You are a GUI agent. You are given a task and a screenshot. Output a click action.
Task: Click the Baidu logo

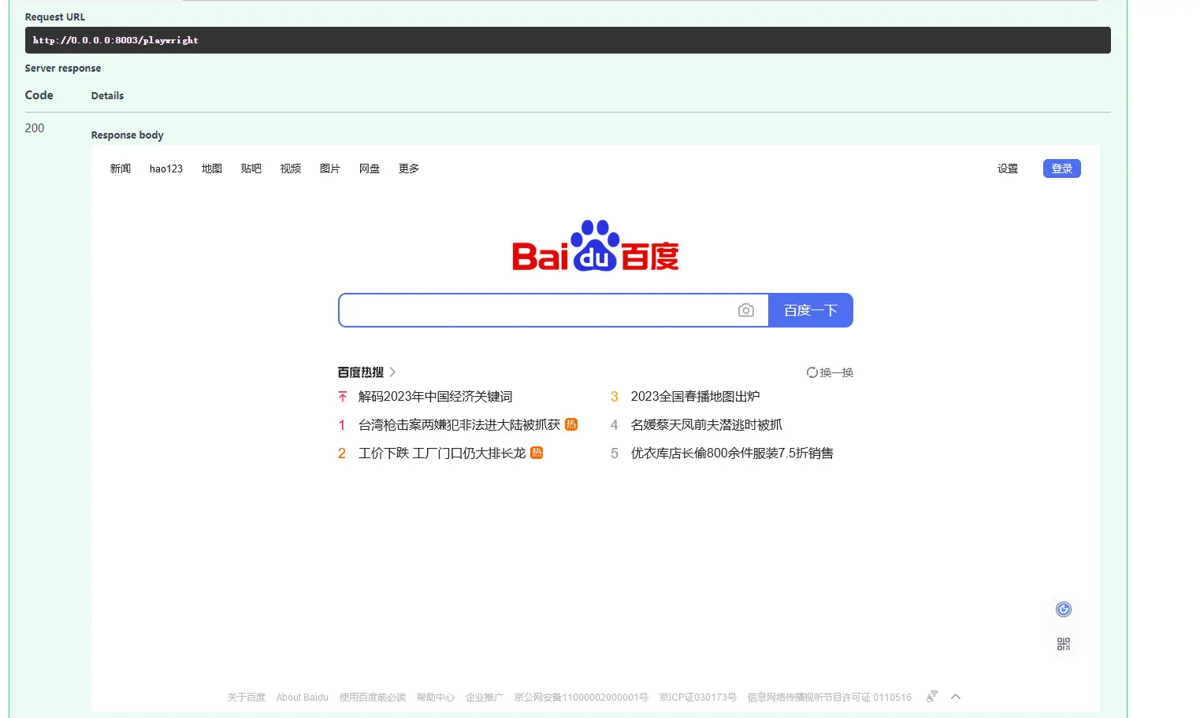click(596, 246)
